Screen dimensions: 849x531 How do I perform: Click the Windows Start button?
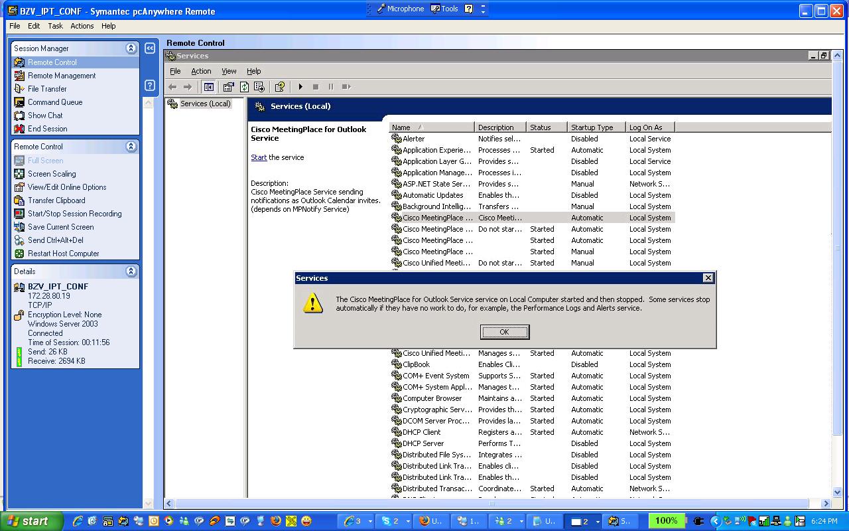pos(32,521)
